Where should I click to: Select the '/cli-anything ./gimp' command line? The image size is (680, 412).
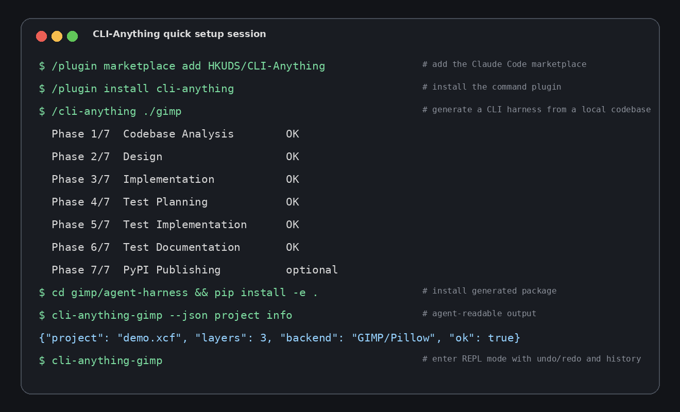point(110,111)
